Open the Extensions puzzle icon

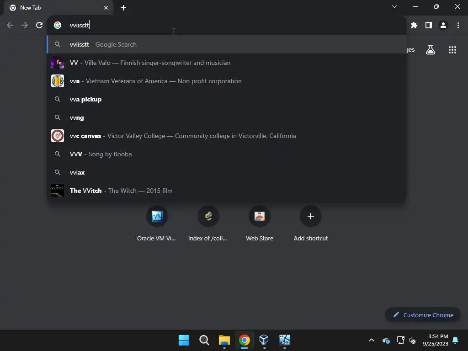coord(414,26)
